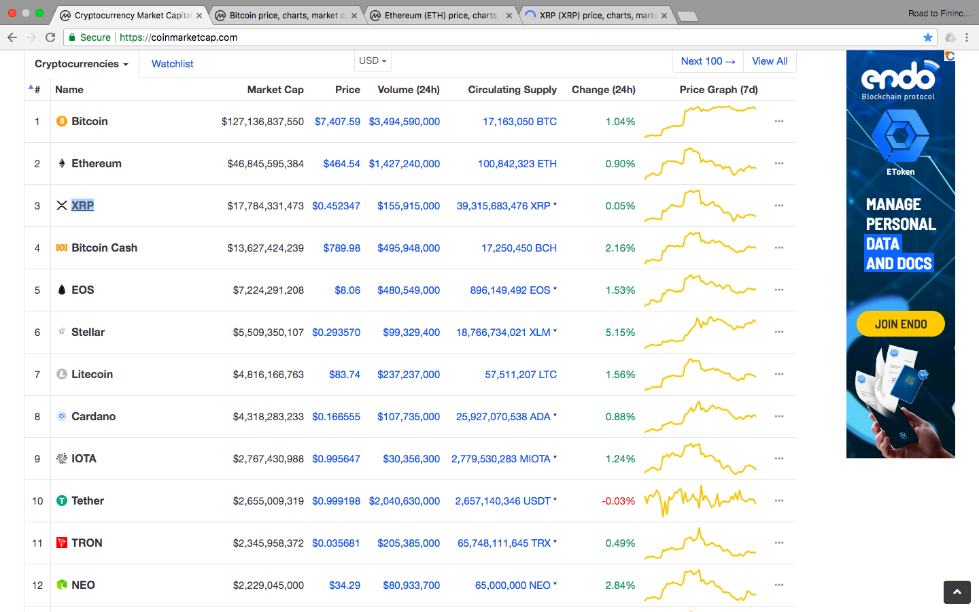This screenshot has width=979, height=612.
Task: Click the XRP logo icon
Action: click(62, 206)
